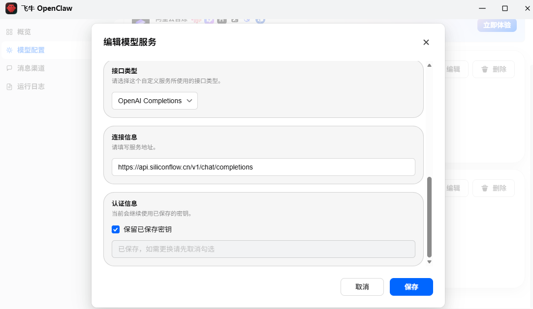The width and height of the screenshot is (533, 309).
Task: Click the 编辑模型服务 dialog title
Action: tap(130, 42)
